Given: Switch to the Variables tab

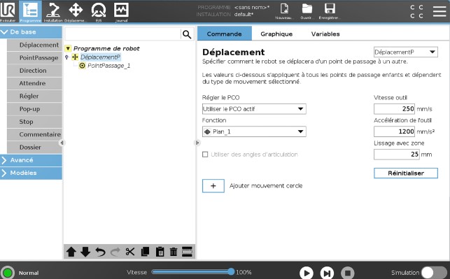Looking at the screenshot, I should (x=325, y=34).
